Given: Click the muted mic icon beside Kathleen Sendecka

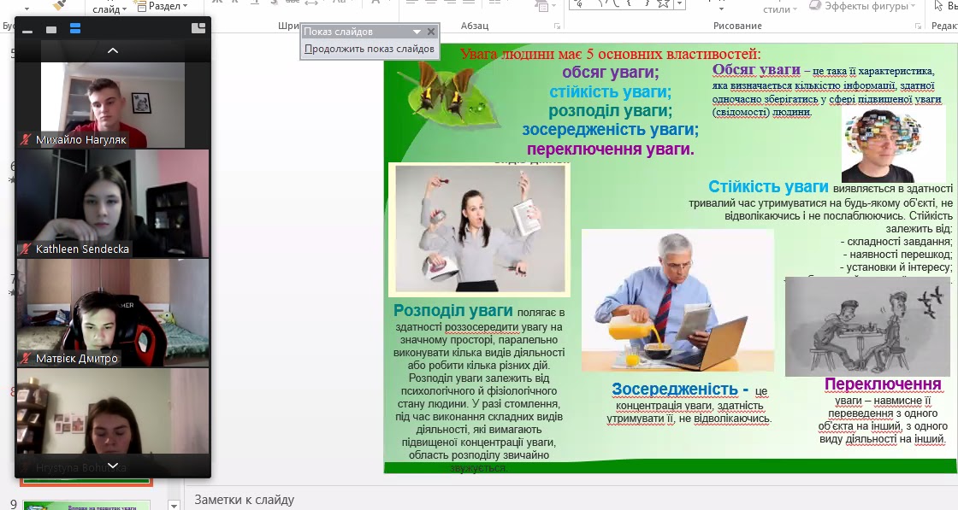Looking at the screenshot, I should 26,249.
